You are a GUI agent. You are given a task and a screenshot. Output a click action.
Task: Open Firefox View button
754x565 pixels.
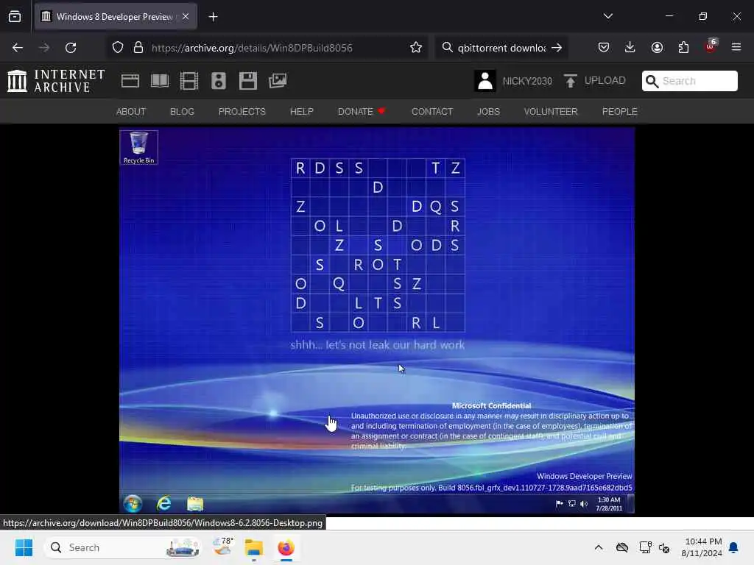[x=15, y=17]
